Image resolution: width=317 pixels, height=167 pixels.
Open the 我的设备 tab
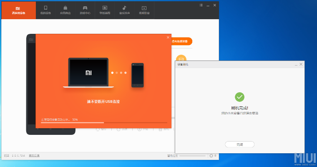[x=45, y=10]
